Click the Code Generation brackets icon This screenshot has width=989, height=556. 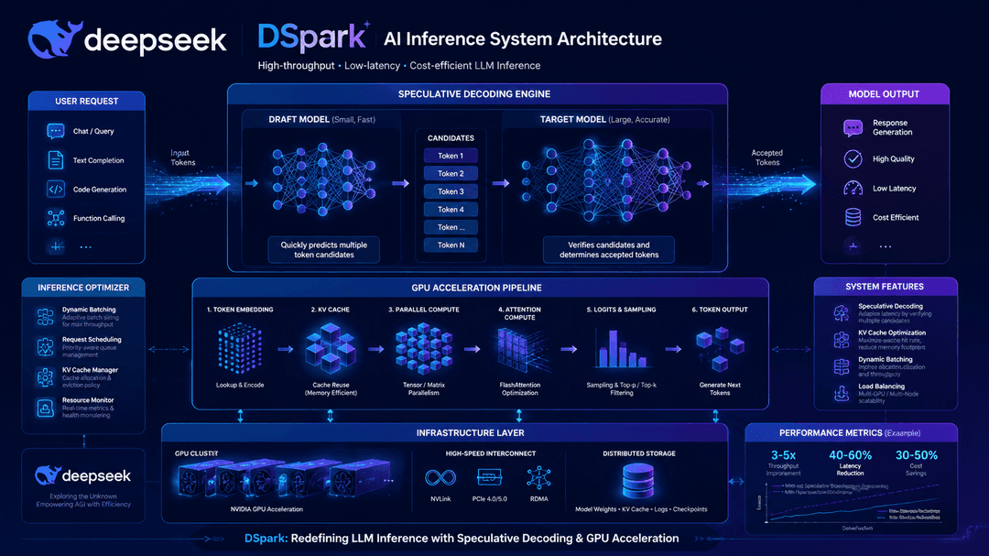[x=56, y=189]
